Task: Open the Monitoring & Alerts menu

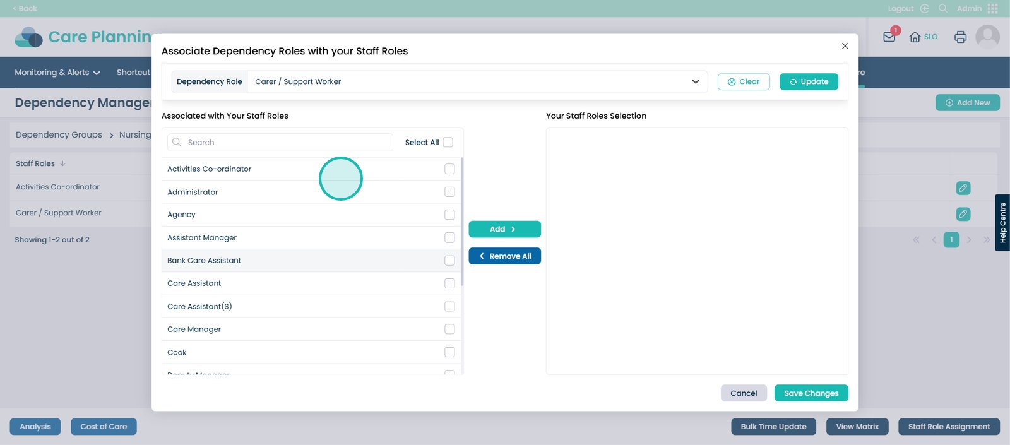Action: tap(57, 73)
